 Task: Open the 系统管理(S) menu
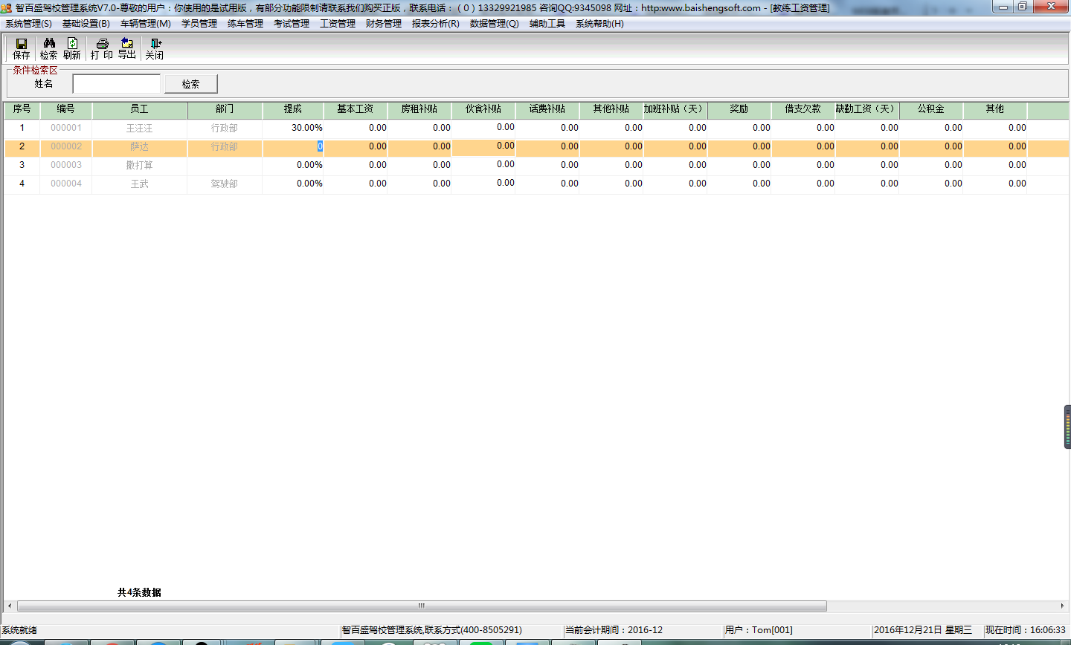coord(28,24)
